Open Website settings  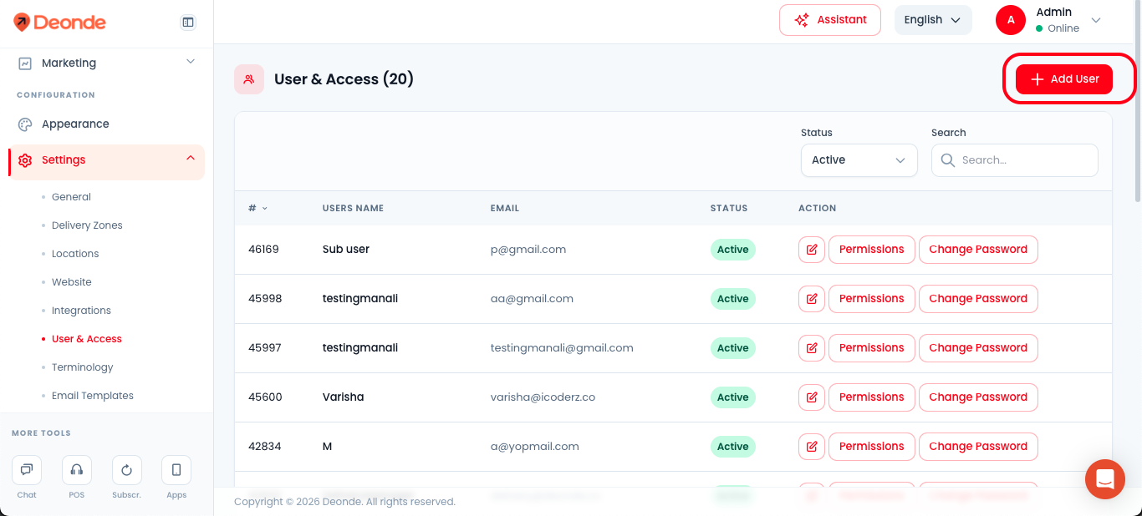click(72, 282)
